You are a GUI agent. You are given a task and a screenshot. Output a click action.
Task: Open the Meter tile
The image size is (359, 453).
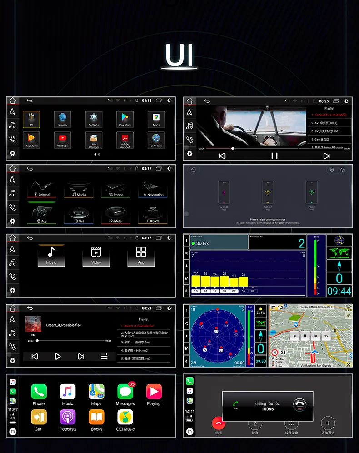tap(116, 216)
